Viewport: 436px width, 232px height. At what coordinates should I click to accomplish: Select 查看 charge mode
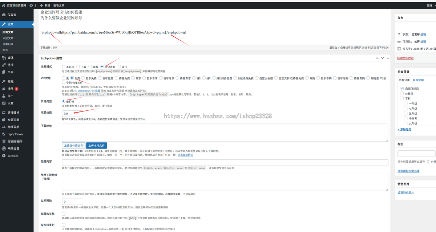(x=90, y=67)
